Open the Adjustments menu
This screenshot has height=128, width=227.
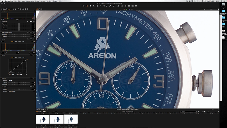[x=30, y=1]
